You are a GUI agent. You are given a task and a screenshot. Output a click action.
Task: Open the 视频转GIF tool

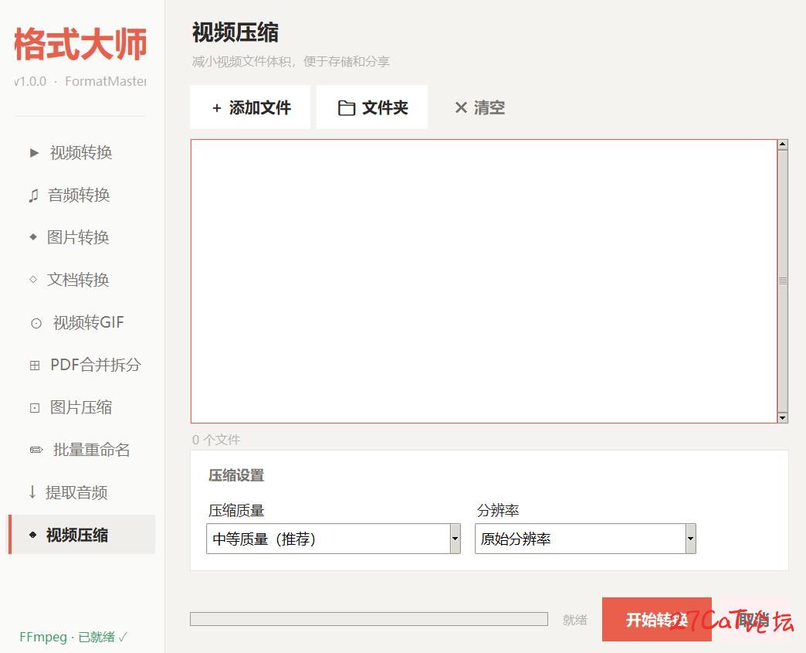tap(81, 323)
